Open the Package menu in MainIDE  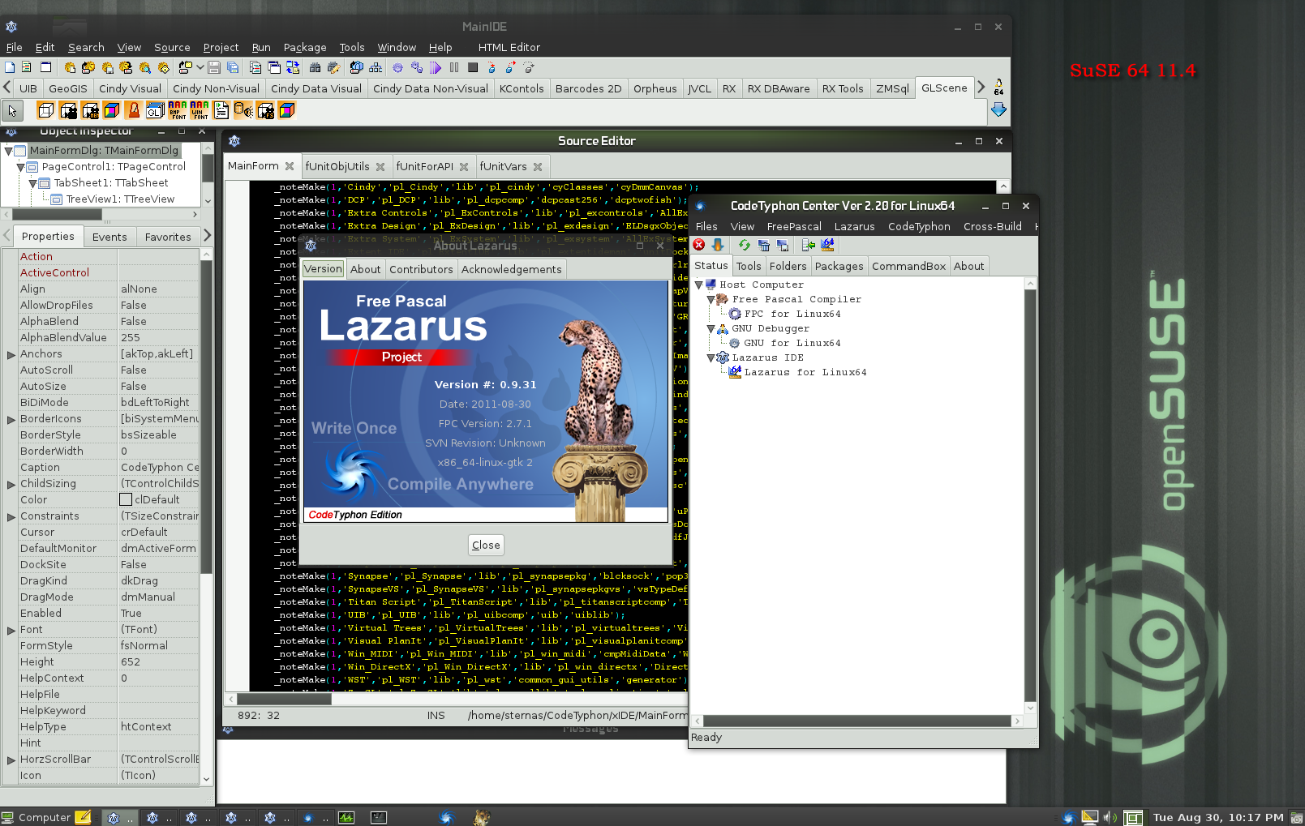(305, 47)
